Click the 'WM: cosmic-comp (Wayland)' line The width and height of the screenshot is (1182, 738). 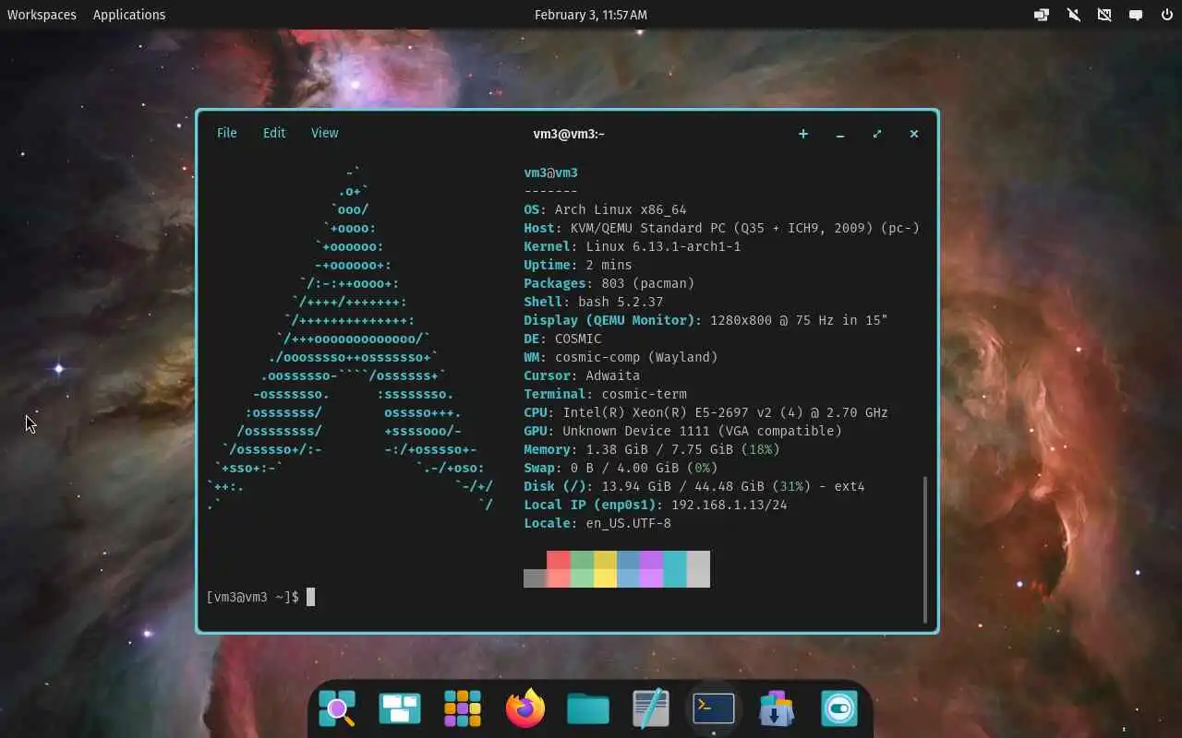(621, 357)
